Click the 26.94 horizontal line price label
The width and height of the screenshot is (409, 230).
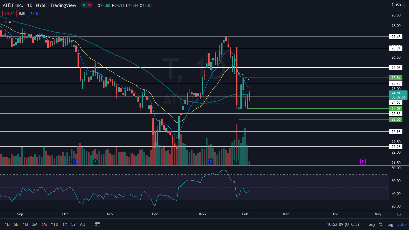(396, 48)
